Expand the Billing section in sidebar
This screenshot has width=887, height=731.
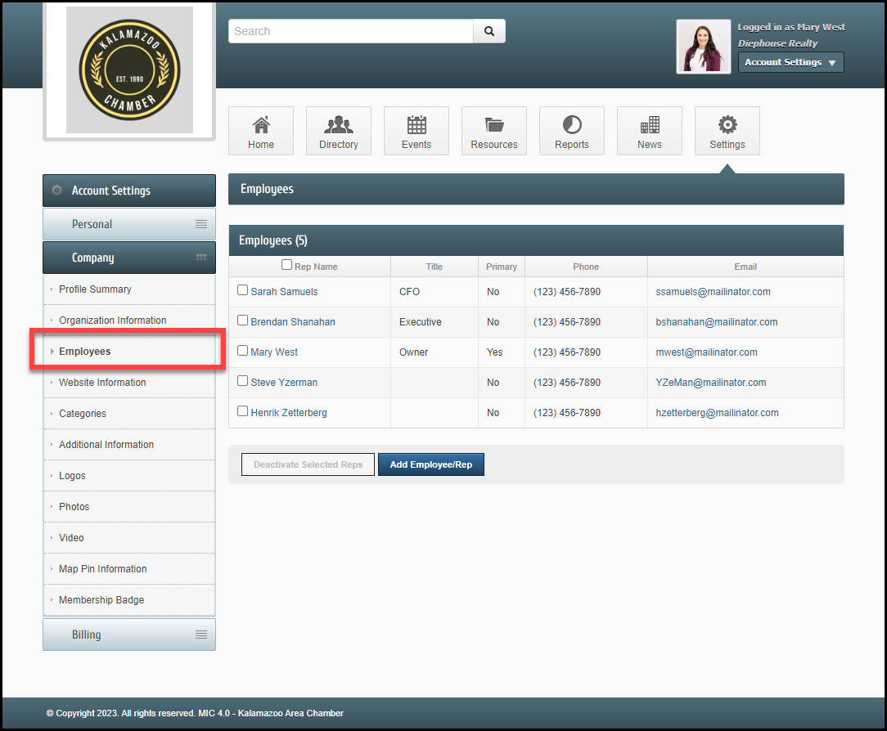coord(129,635)
